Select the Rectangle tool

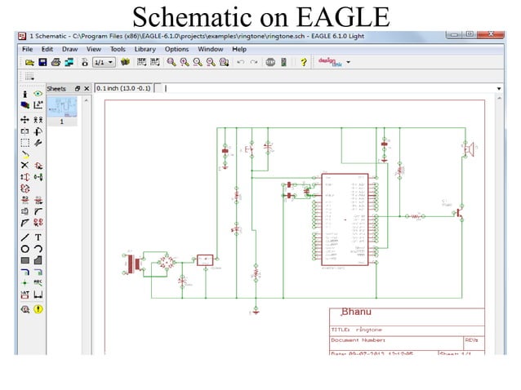[x=25, y=260]
